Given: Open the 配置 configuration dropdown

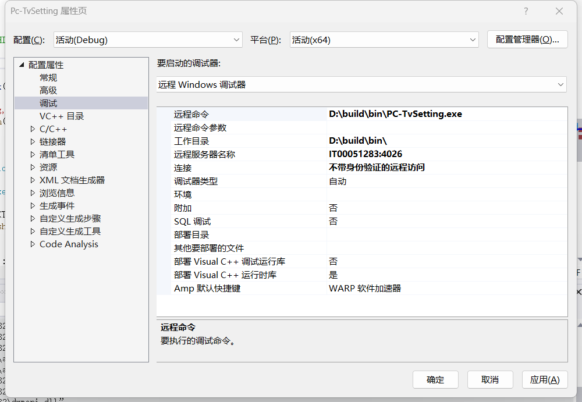Looking at the screenshot, I should [148, 40].
